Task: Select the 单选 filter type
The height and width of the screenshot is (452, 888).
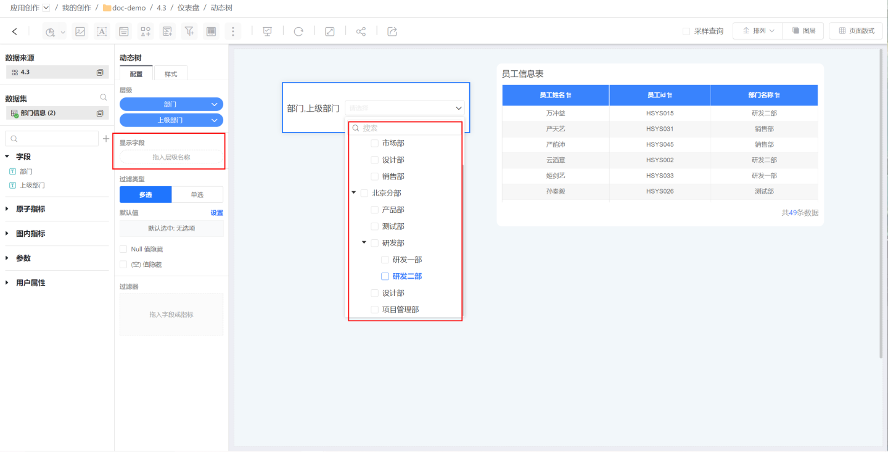Action: (x=197, y=194)
